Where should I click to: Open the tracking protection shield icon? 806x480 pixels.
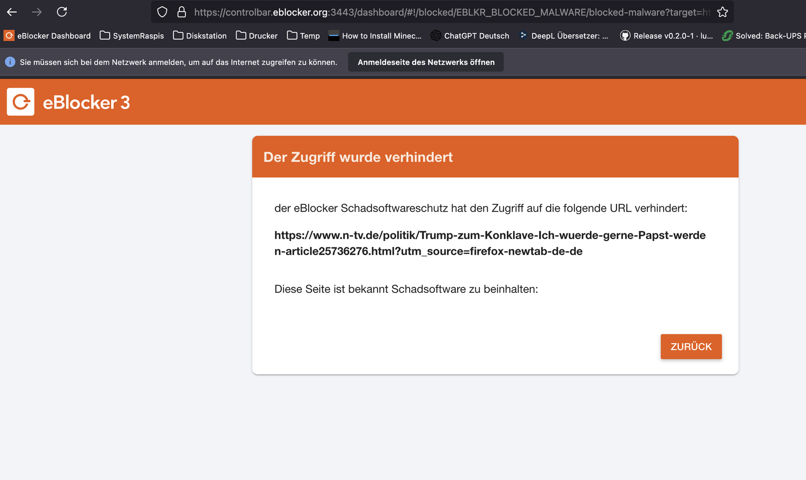162,12
